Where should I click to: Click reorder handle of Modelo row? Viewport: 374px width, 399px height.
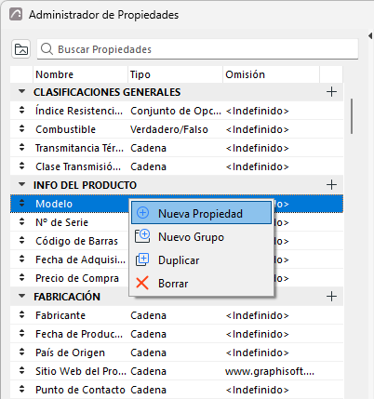tap(21, 204)
